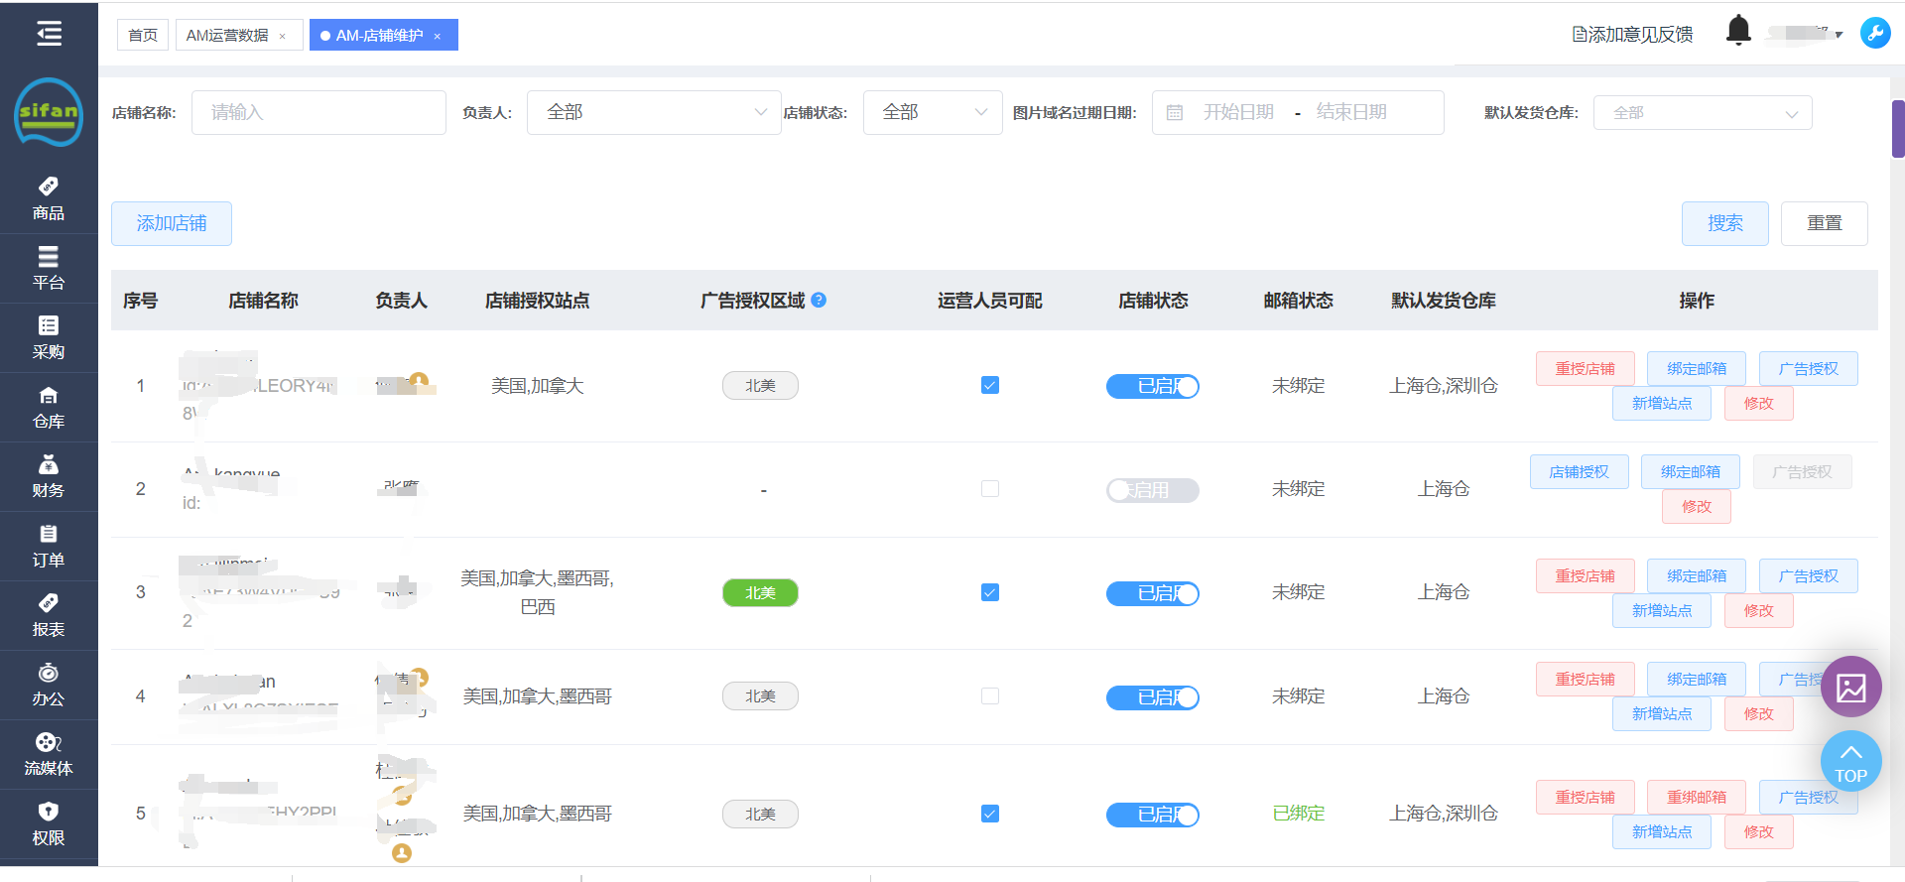The image size is (1905, 882).
Task: Go to 财务 finance module
Action: click(x=48, y=476)
